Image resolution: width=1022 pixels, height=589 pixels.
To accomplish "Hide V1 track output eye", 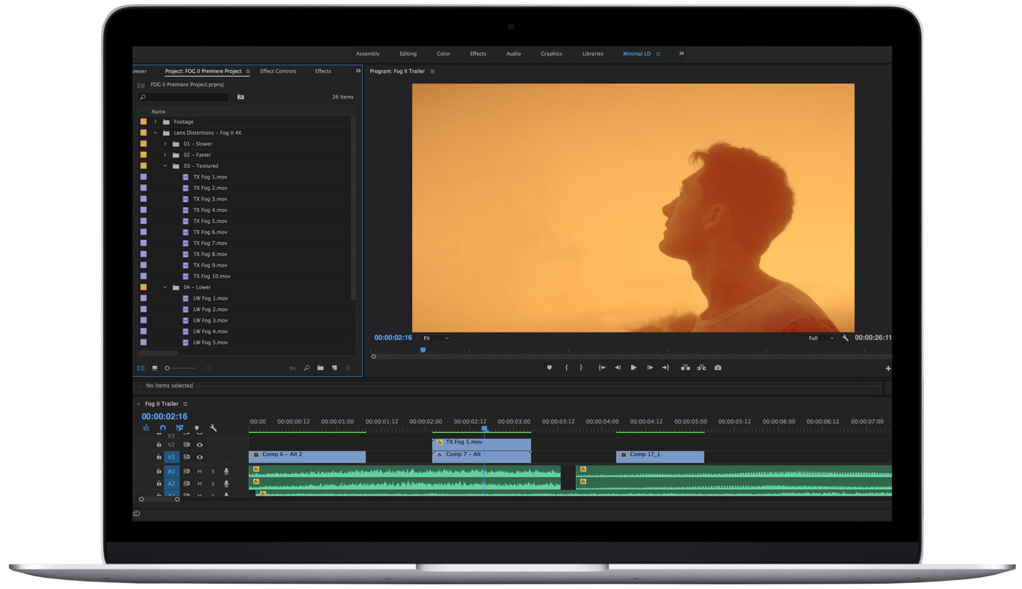I will coord(200,457).
